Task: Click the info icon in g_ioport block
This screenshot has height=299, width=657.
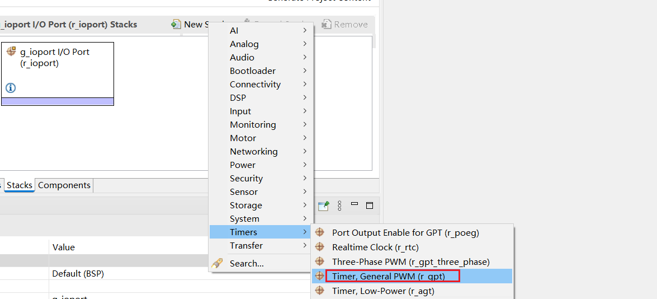Action: 11,88
